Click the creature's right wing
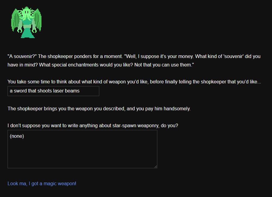Screen dimensions: 272x197 (x=38, y=21)
